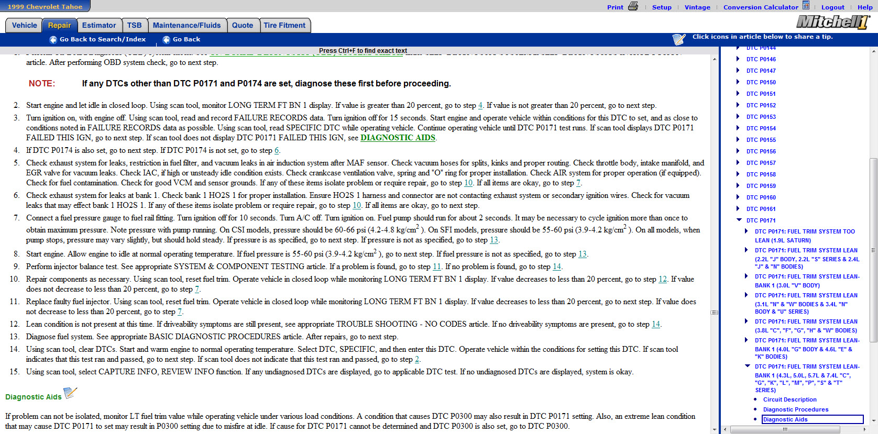The height and width of the screenshot is (434, 878).
Task: Click the arrow icon beside Go Back to Search/Index
Action: pos(53,40)
